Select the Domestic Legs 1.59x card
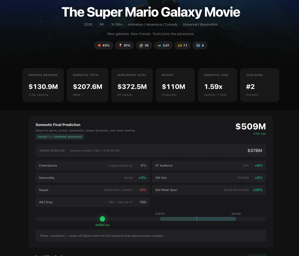The image size is (299, 256). [x=217, y=85]
